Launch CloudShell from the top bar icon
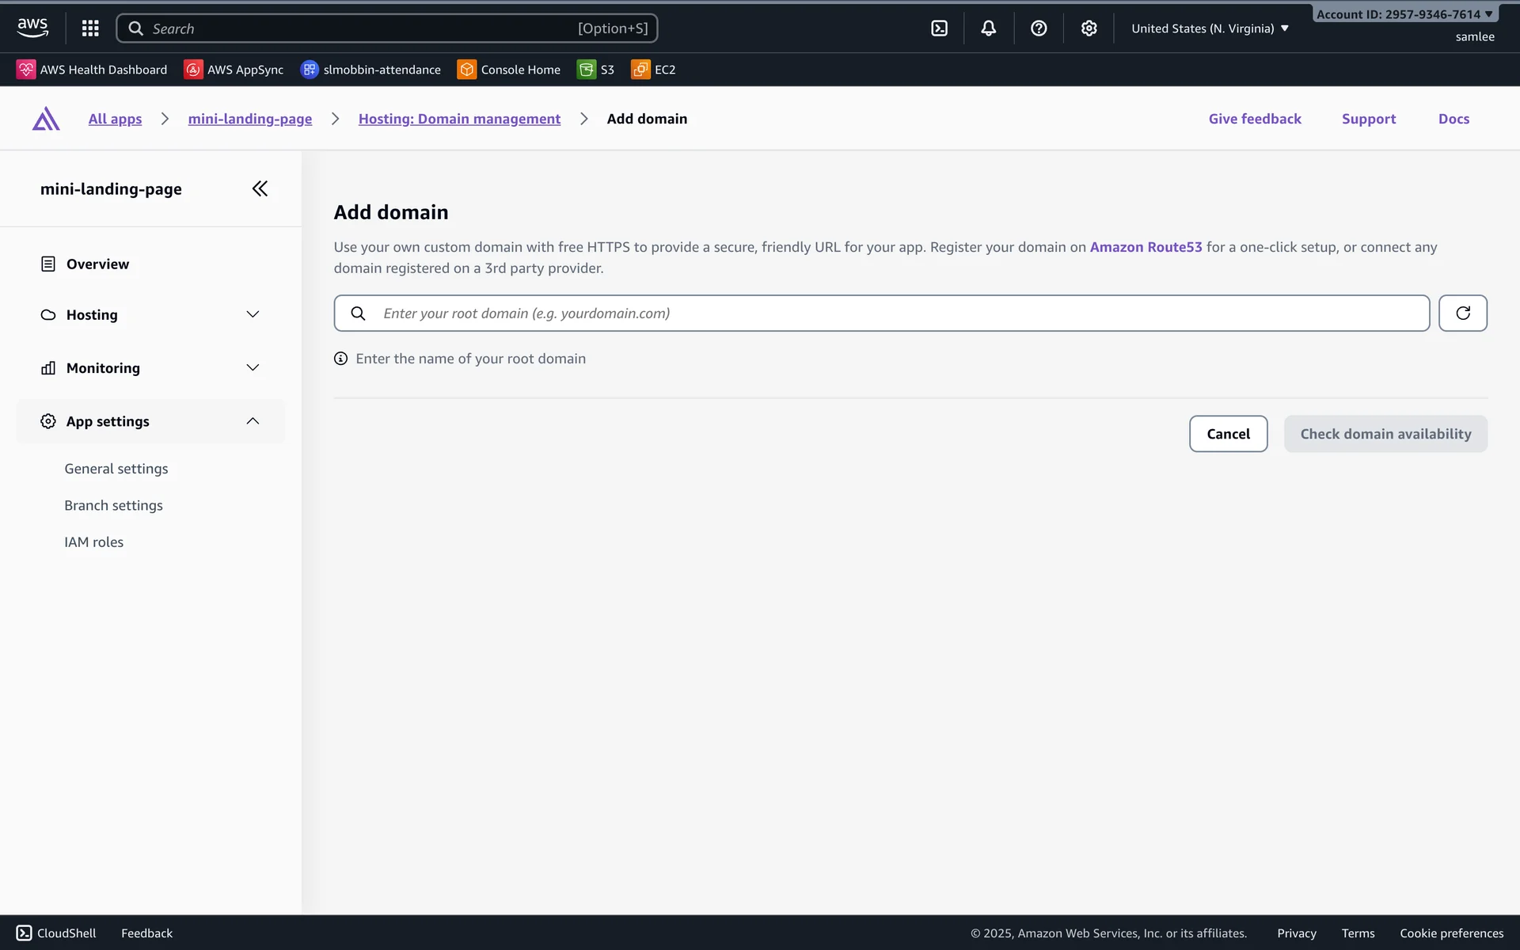 (939, 28)
